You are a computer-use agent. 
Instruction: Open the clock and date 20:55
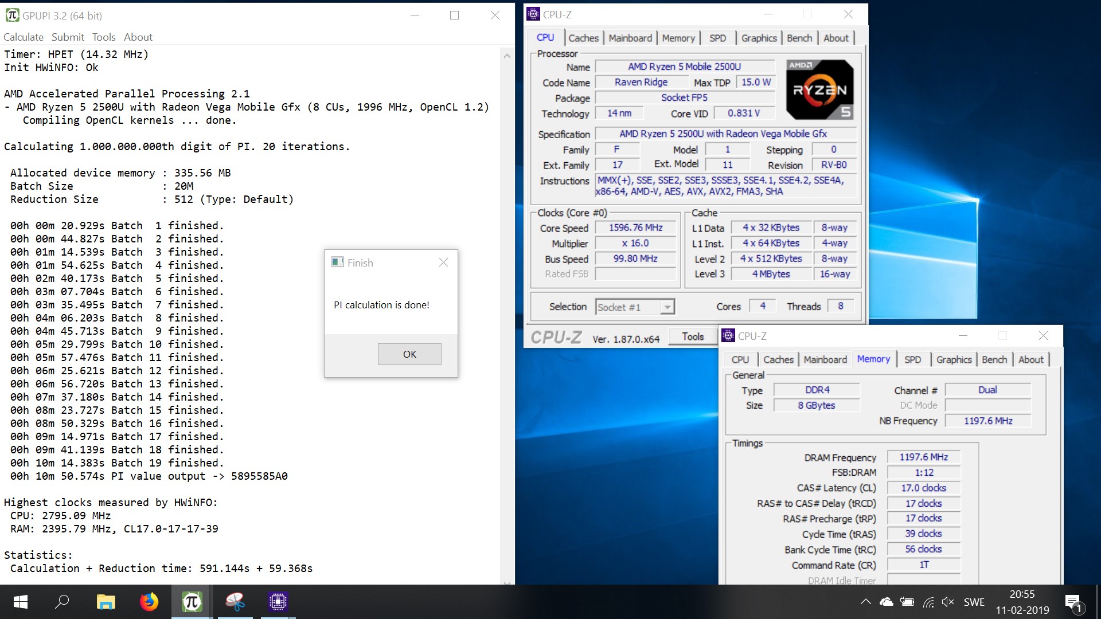coord(1022,602)
